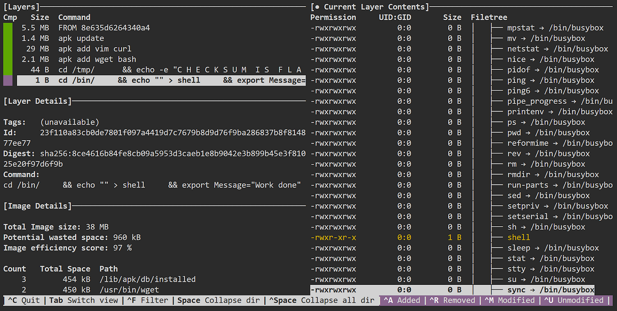This screenshot has height=311, width=617.
Task: Select the reformime tree entry
Action: (x=560, y=143)
